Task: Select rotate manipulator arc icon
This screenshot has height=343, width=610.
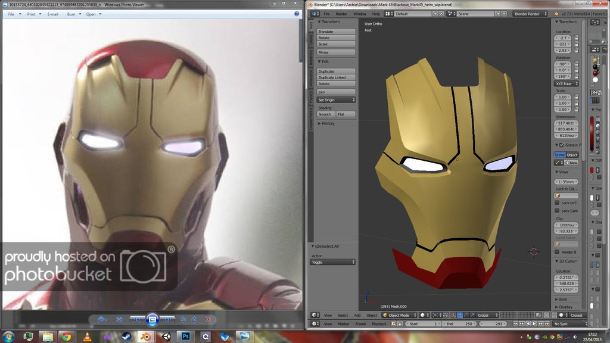Action: pos(466,315)
